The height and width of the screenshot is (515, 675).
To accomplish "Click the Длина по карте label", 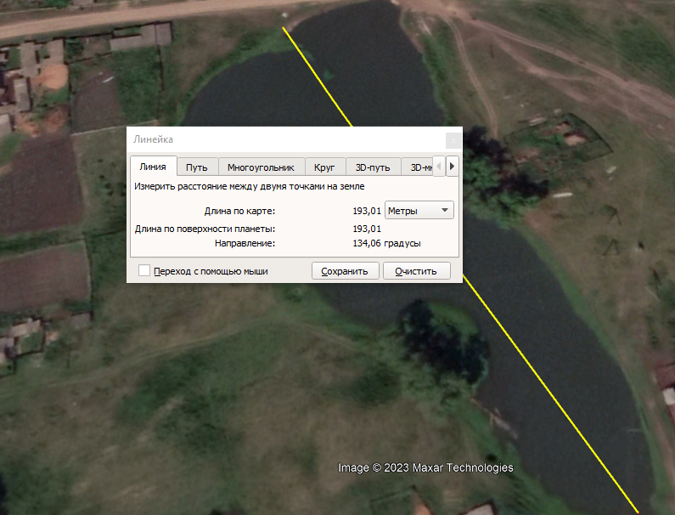I will (239, 211).
